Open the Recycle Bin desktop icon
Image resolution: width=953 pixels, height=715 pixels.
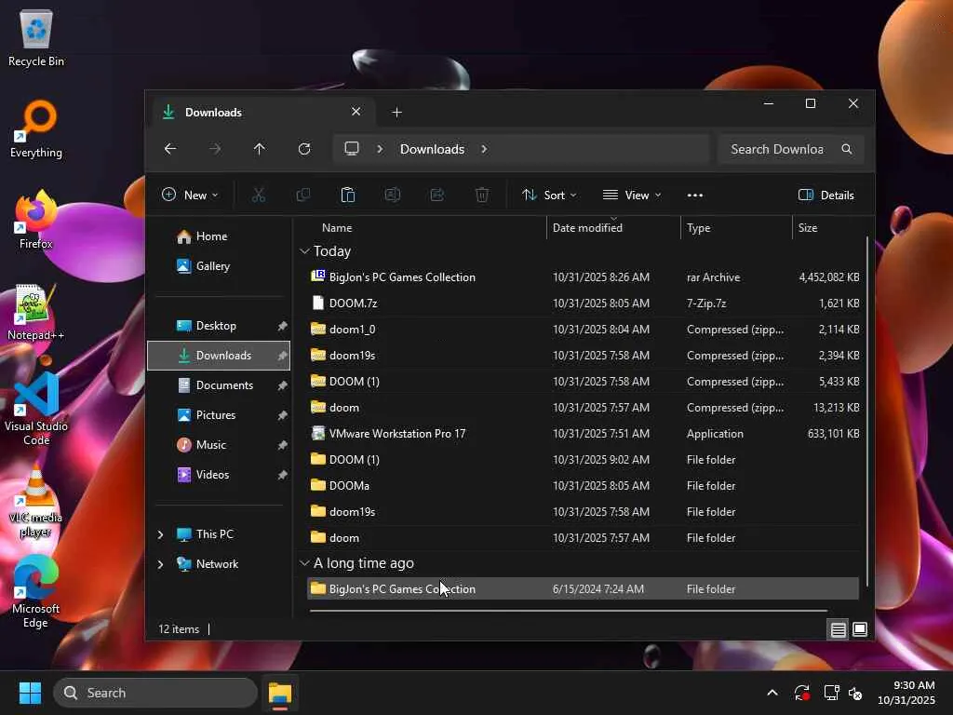pyautogui.click(x=36, y=37)
